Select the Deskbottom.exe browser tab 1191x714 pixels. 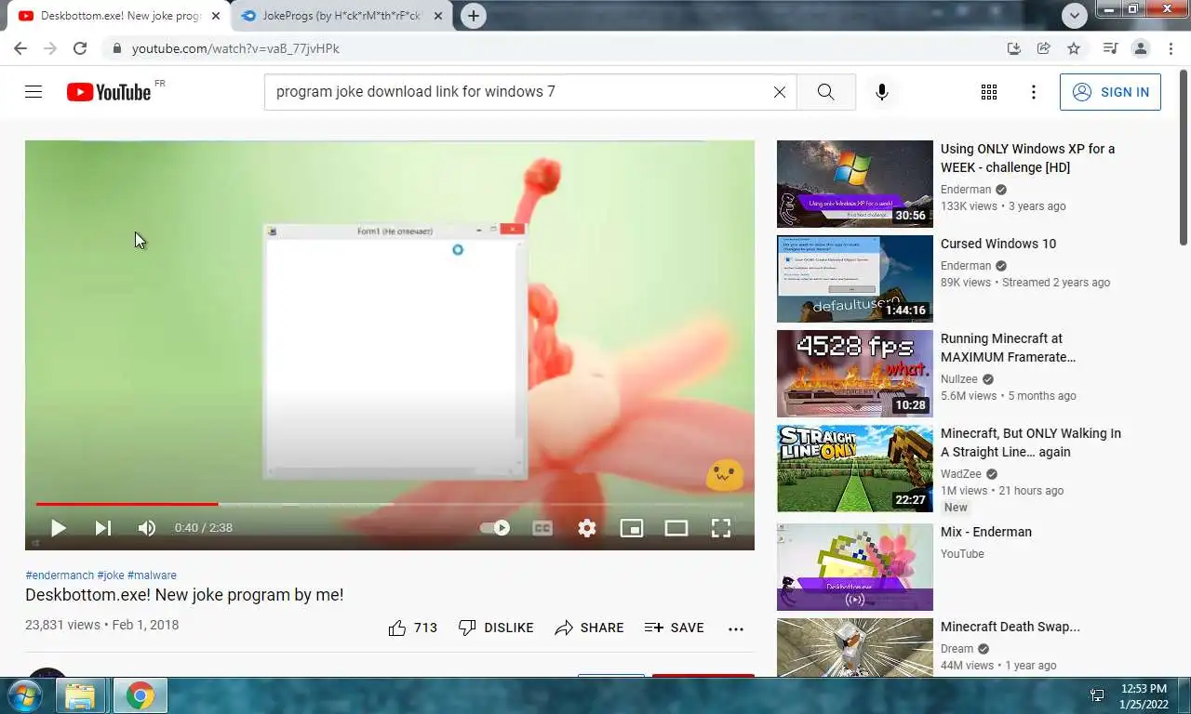(119, 16)
